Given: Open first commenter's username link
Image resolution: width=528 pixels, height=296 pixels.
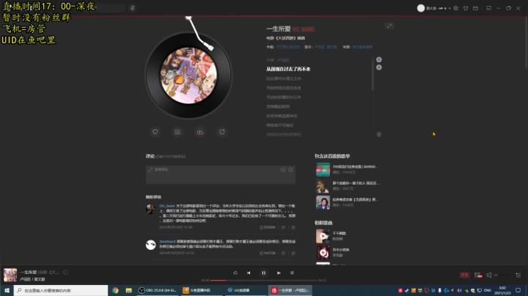Looking at the screenshot, I should click(167, 206).
